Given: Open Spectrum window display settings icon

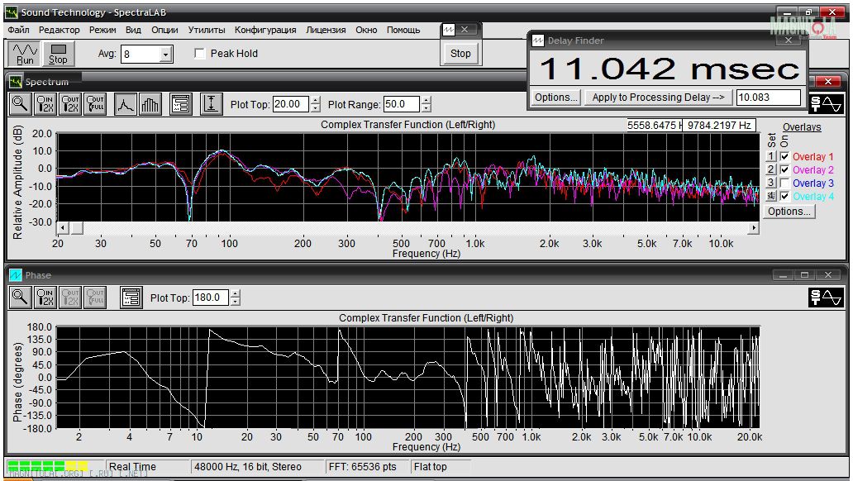Looking at the screenshot, I should pos(181,103).
